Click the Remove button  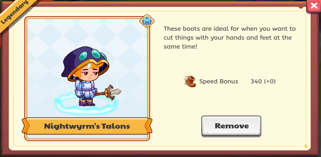click(231, 126)
